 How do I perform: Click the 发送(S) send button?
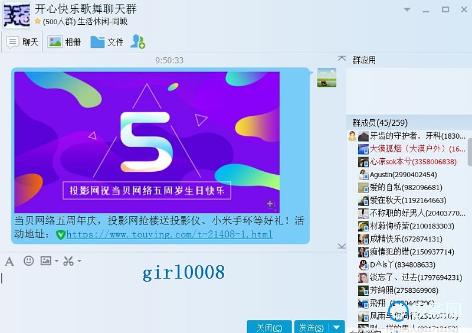pos(311,327)
